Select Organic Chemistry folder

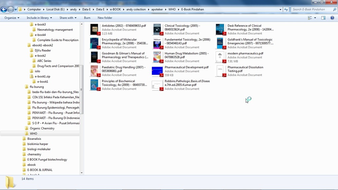click(42, 128)
